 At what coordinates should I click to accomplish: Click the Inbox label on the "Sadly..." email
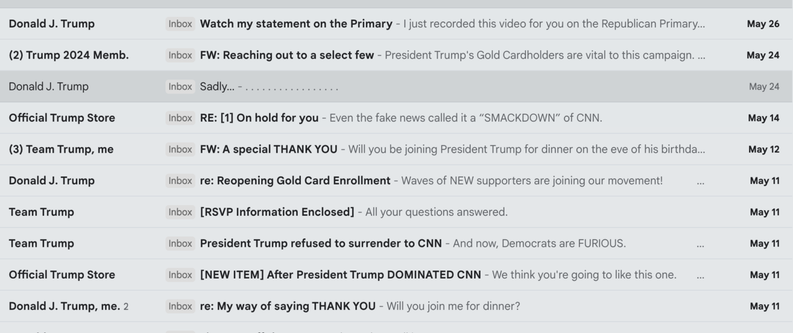click(x=180, y=87)
